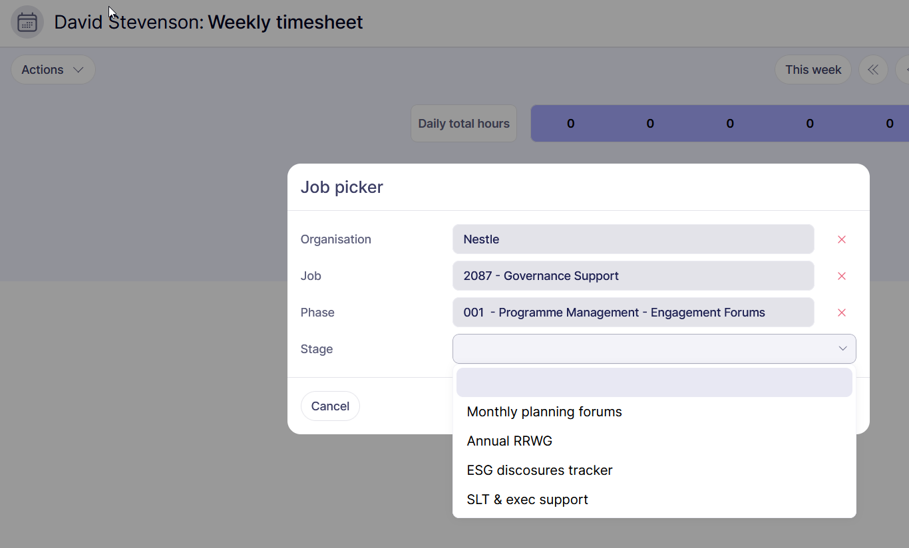Choose Monthly planning forums stage
The image size is (909, 548).
click(x=544, y=412)
